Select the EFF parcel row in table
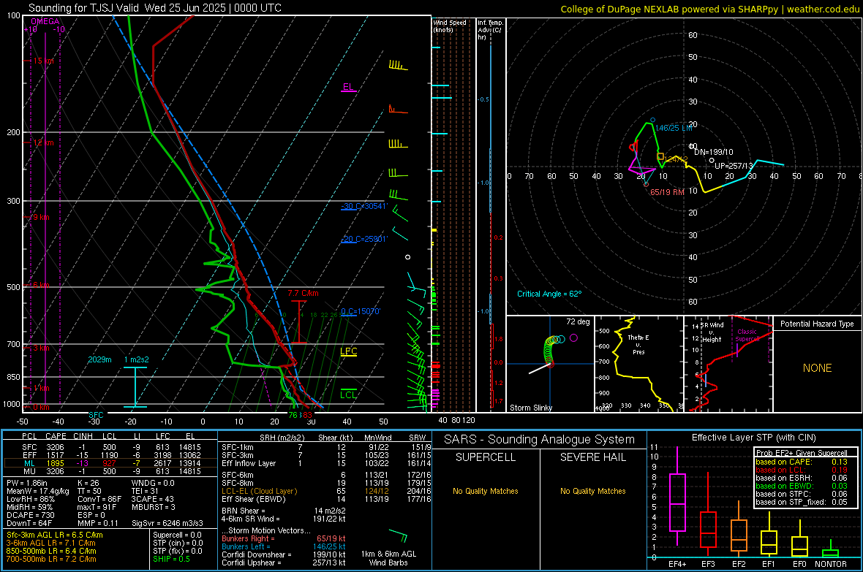Image resolution: width=863 pixels, height=572 pixels. coord(110,455)
